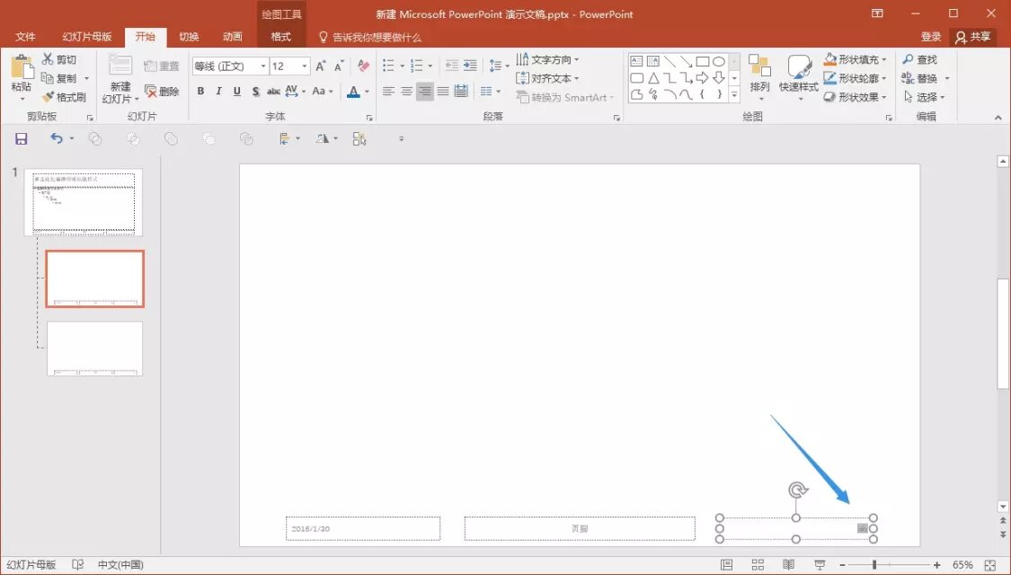
Task: Align text right
Action: (424, 91)
